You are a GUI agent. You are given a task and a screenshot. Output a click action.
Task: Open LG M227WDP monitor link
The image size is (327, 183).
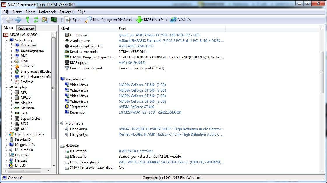150,112
